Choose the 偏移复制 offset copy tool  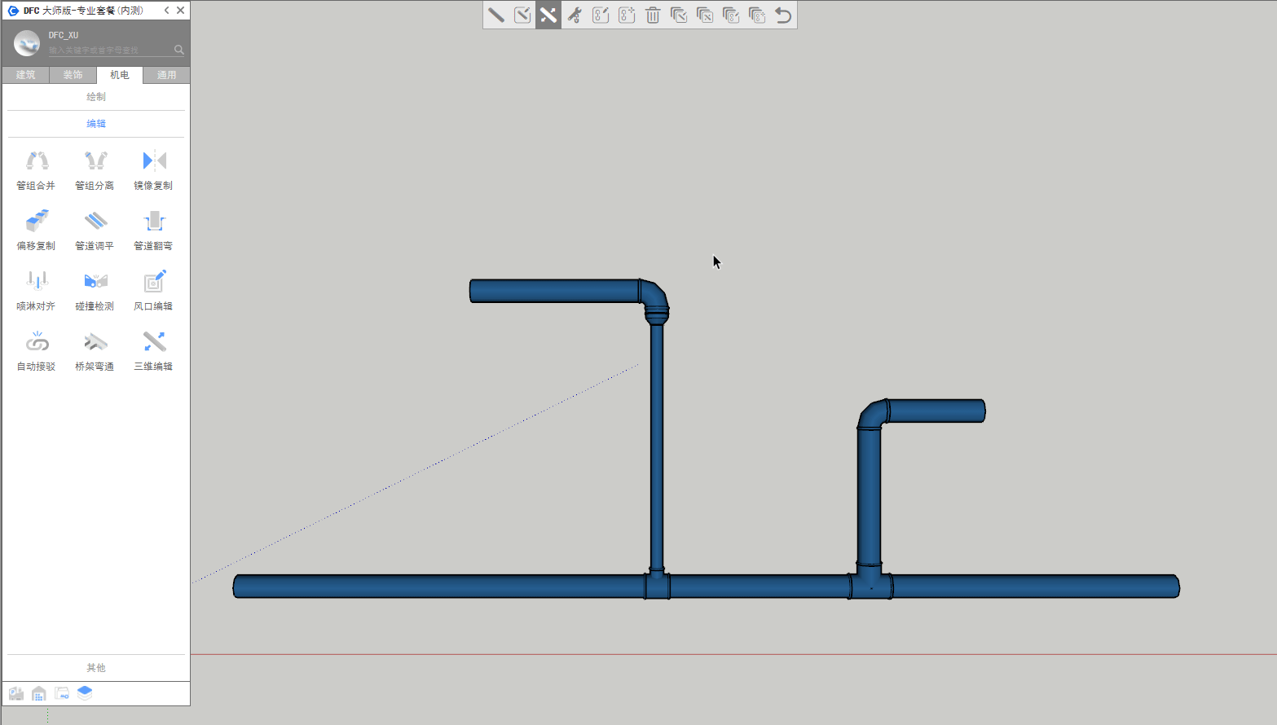click(37, 229)
